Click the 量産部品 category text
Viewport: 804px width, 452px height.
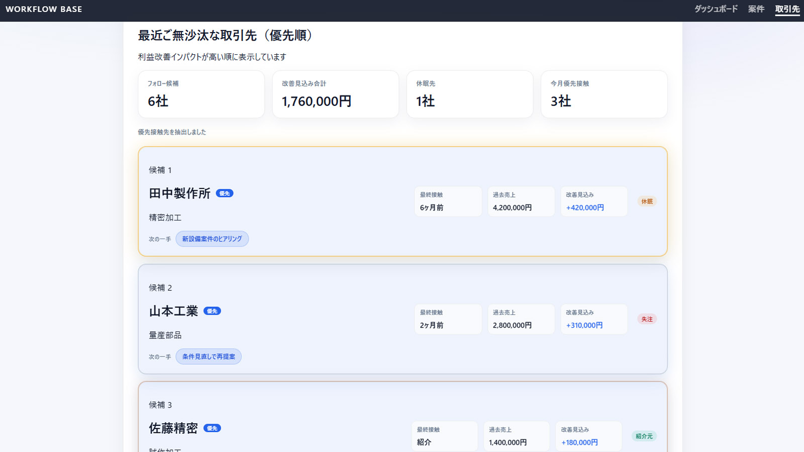click(165, 335)
